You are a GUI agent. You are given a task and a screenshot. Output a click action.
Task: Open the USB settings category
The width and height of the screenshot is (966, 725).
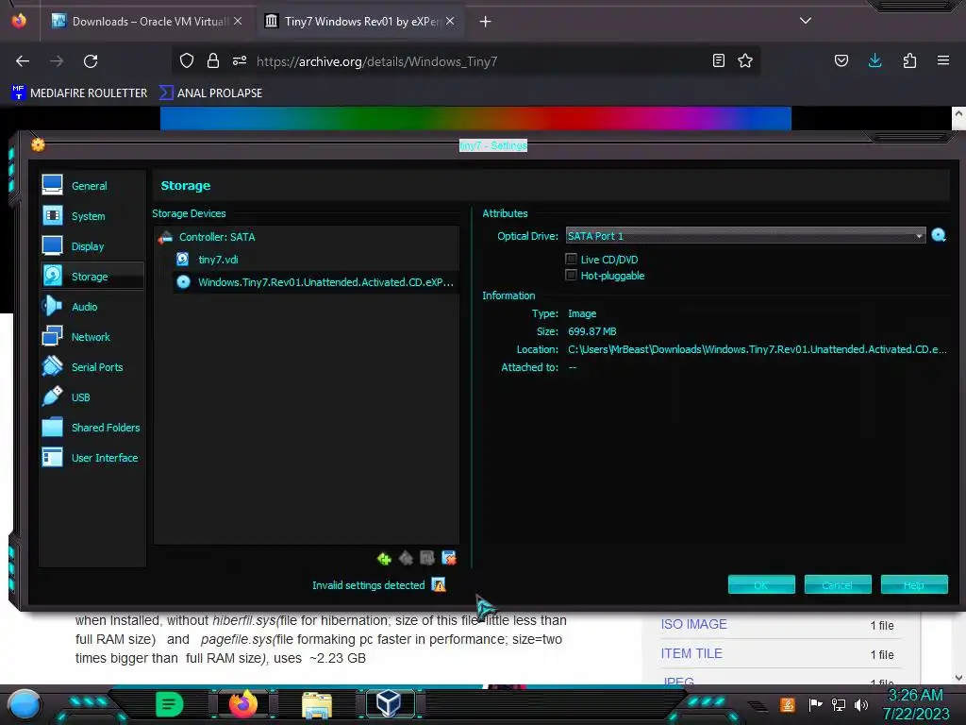[x=92, y=397]
